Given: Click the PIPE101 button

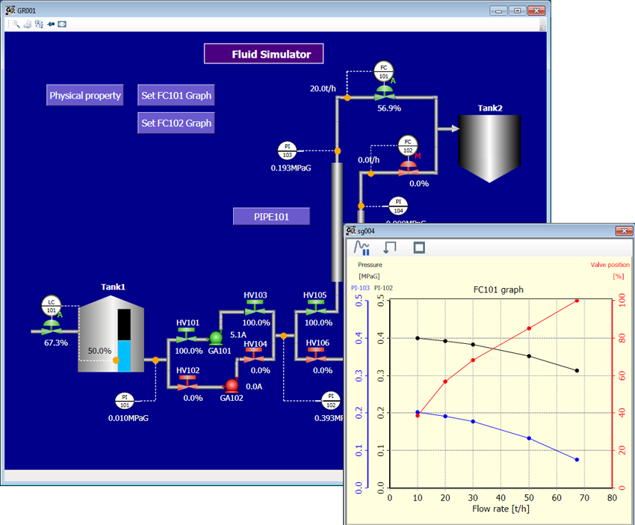Looking at the screenshot, I should point(271,217).
